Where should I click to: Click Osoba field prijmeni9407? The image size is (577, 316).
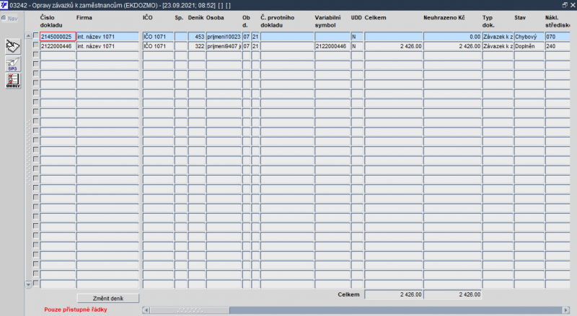(224, 46)
